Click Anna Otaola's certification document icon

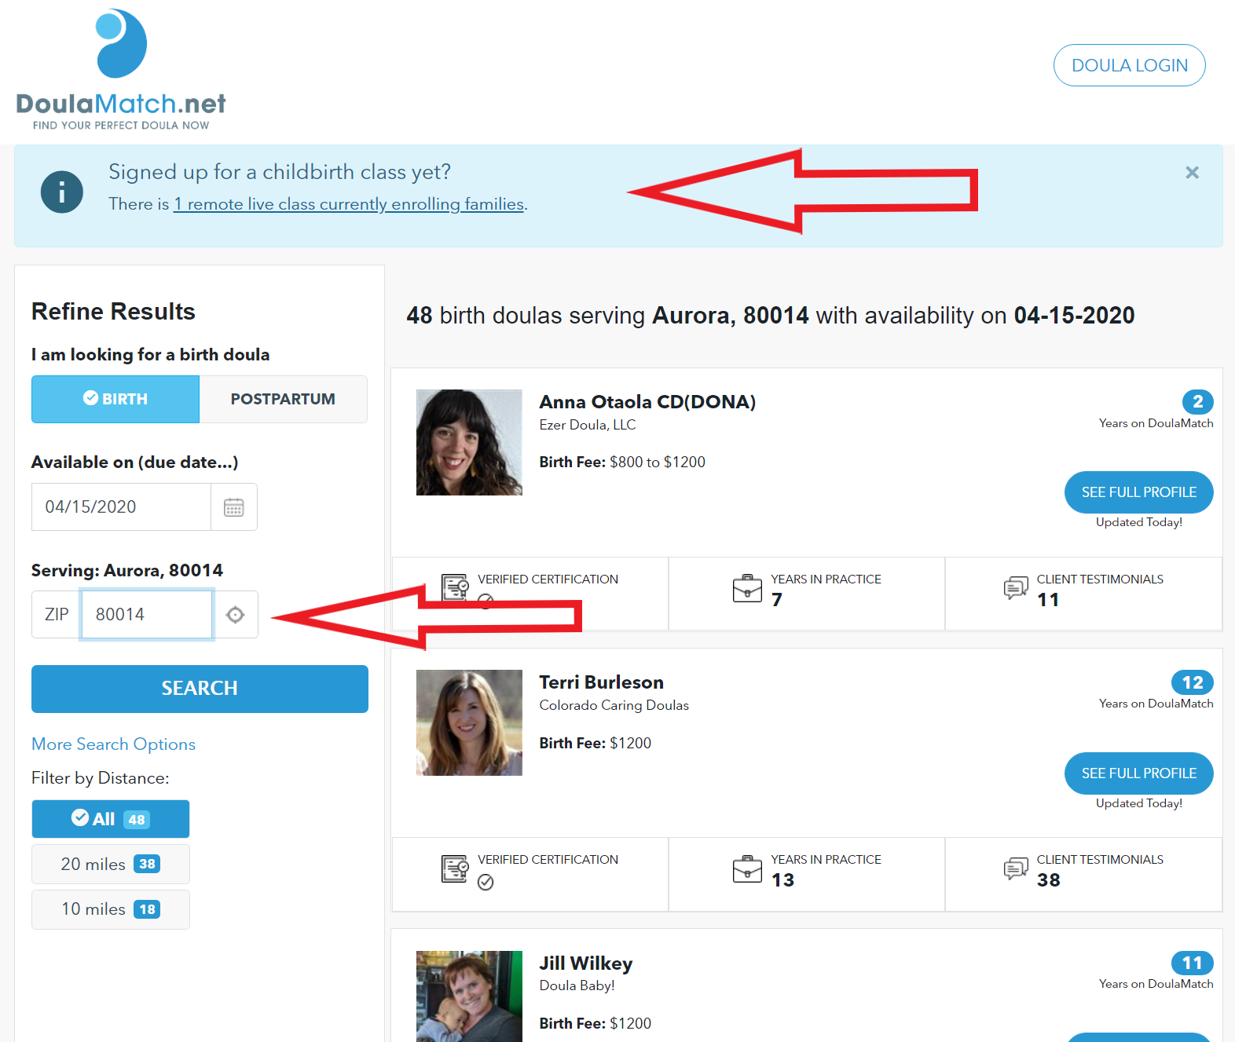(x=455, y=587)
